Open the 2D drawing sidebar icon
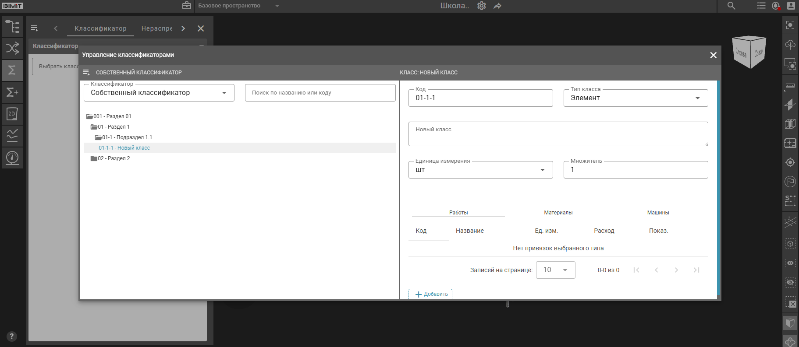Viewport: 799px width, 347px height. (12, 114)
